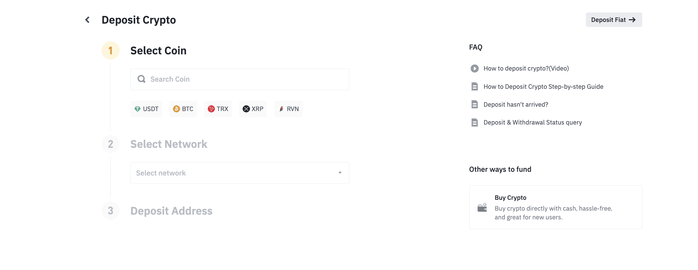Click the wallet icon in Buy Crypto card

pos(482,207)
